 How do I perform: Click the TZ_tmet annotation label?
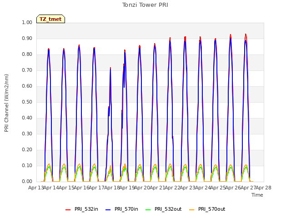(50, 19)
